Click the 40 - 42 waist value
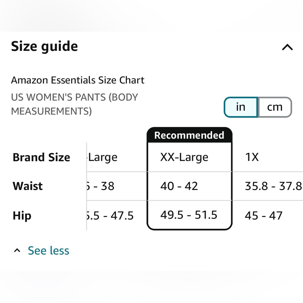 (179, 186)
